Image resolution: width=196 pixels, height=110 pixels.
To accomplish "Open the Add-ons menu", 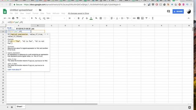I will [x=56, y=13].
